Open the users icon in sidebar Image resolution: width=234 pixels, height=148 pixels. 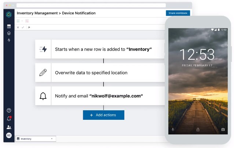9,127
